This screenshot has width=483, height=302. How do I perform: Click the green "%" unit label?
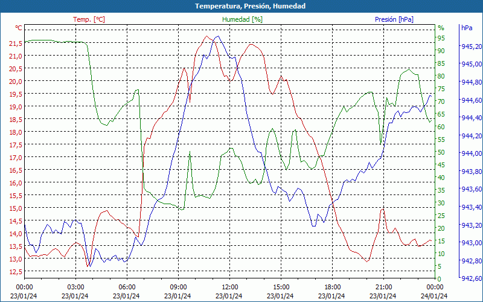point(441,28)
